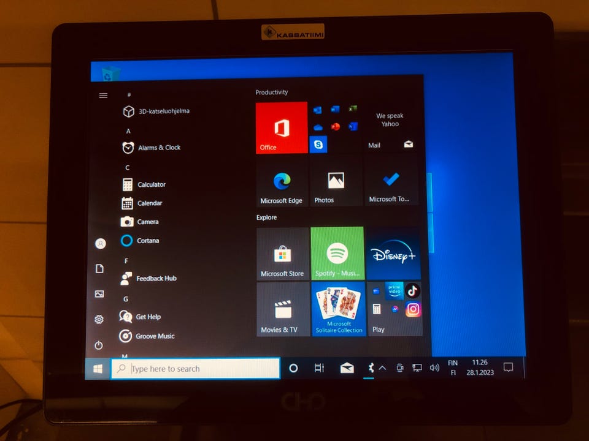Jump to letter C in app list

[x=128, y=168]
